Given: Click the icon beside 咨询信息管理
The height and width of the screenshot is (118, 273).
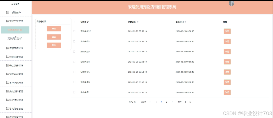Looking at the screenshot, I should click(7, 109).
